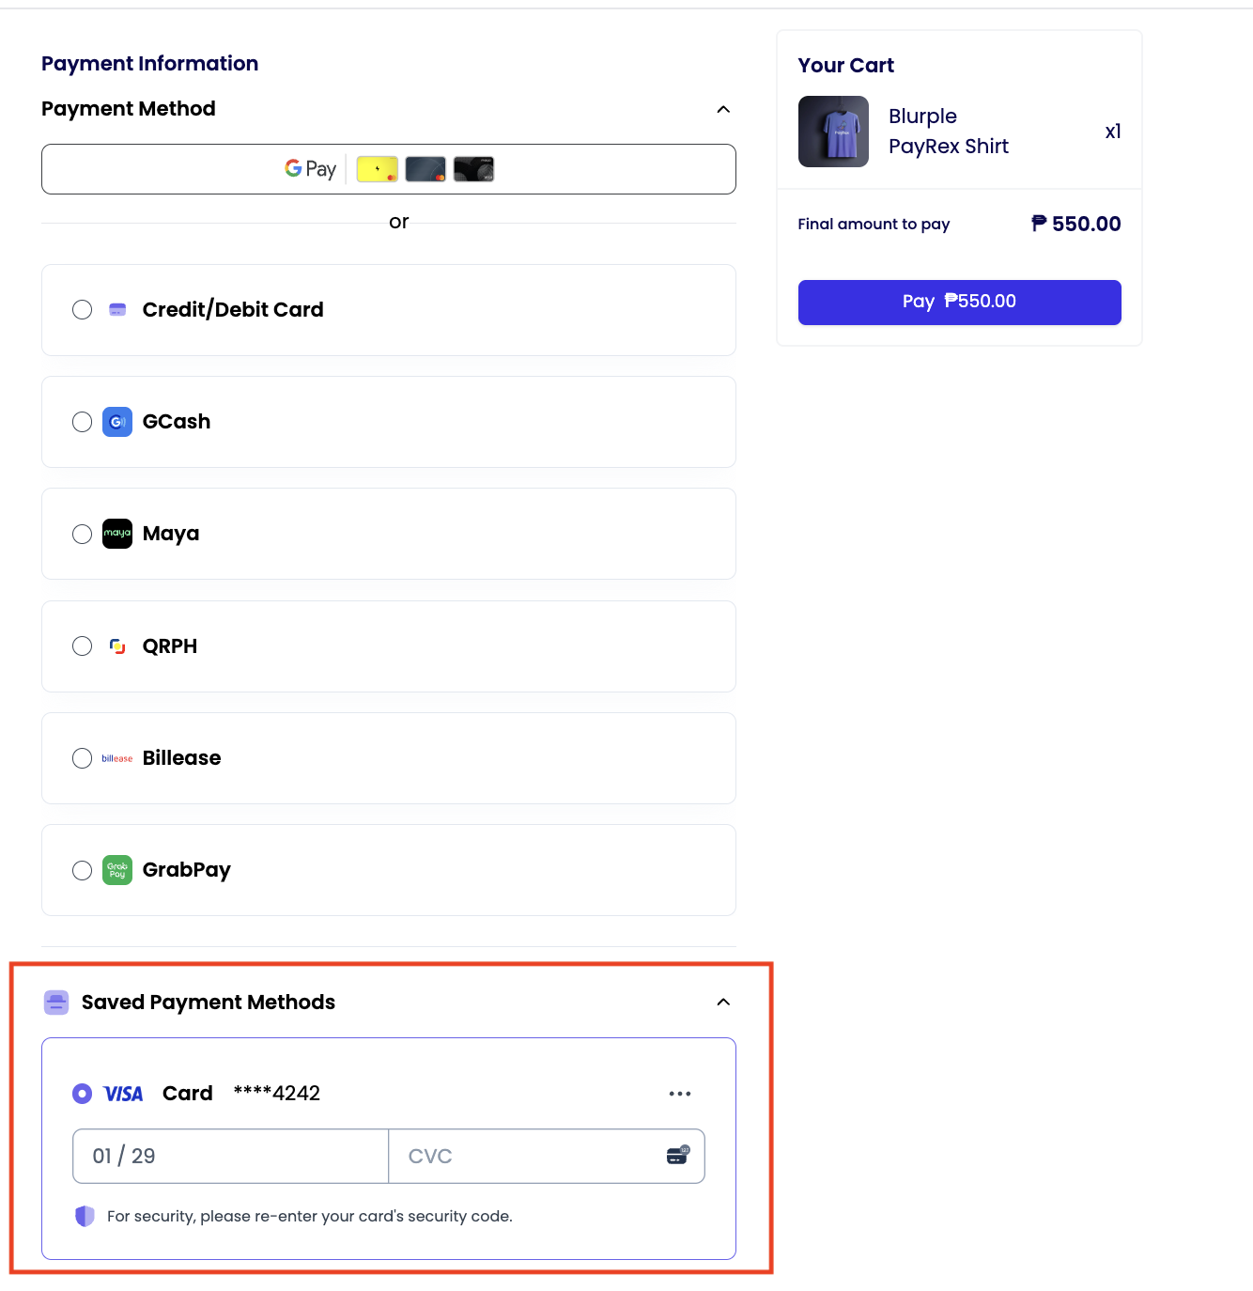This screenshot has height=1291, width=1253.
Task: Collapse the Payment Method section chevron
Action: (x=723, y=109)
